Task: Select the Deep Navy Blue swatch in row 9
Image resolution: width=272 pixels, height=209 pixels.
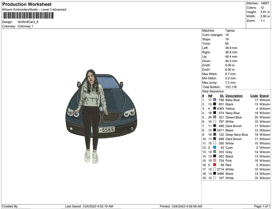Action: (214, 134)
